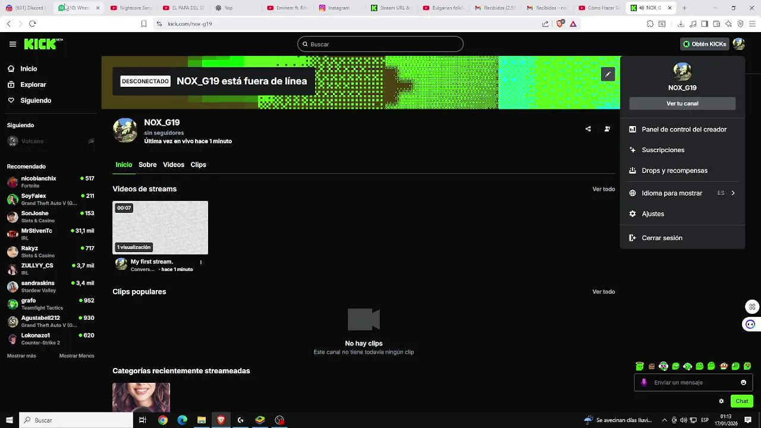The image size is (761, 428).
Task: Open the floating chat bubble widget at right edge
Action: click(750, 324)
